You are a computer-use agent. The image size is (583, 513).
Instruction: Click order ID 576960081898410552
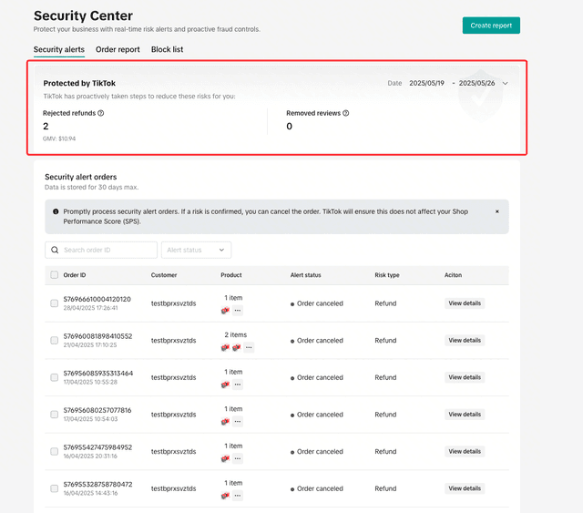pyautogui.click(x=97, y=336)
